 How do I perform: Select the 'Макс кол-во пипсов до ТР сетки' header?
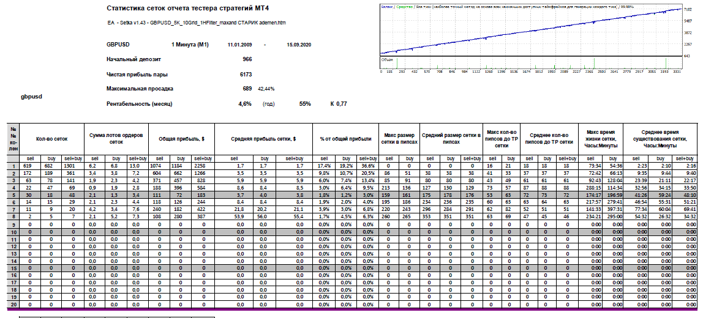coord(502,139)
